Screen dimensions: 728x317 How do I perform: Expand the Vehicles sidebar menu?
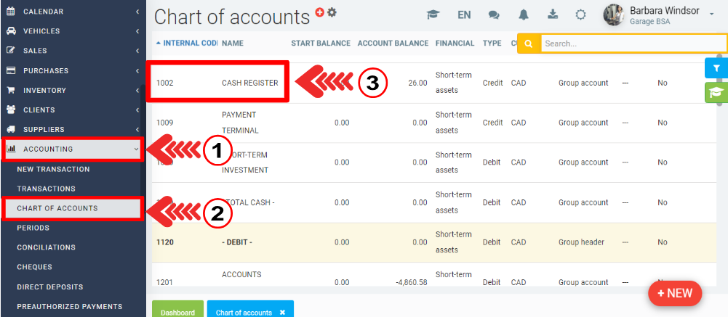[x=71, y=31]
